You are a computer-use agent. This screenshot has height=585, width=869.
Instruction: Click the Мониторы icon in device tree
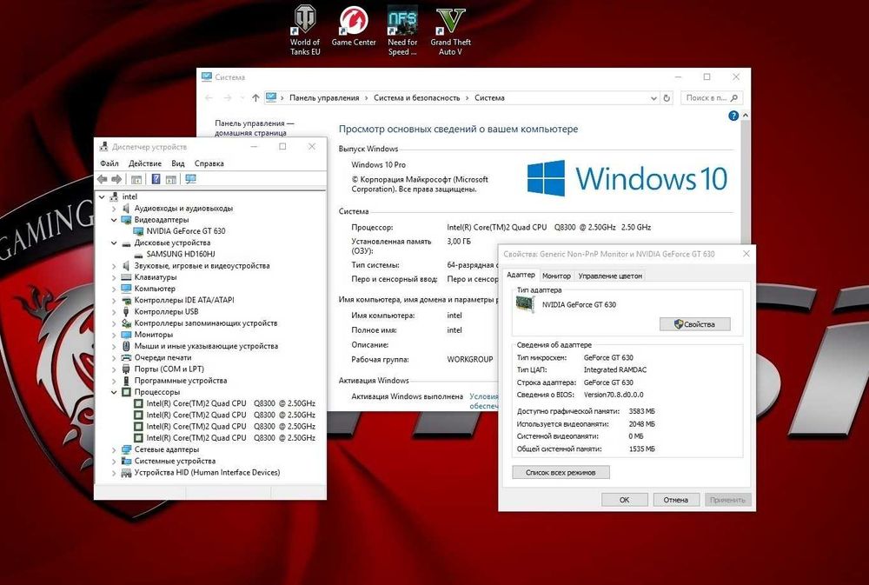pyautogui.click(x=126, y=335)
